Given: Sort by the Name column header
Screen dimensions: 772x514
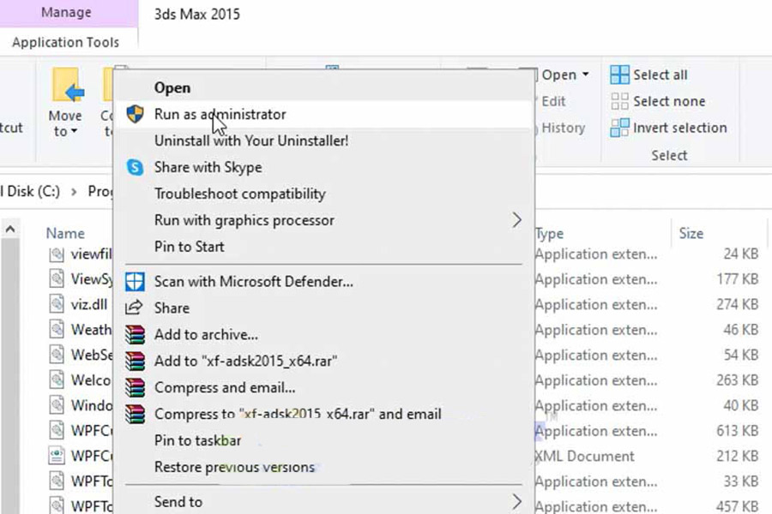Looking at the screenshot, I should pos(65,233).
